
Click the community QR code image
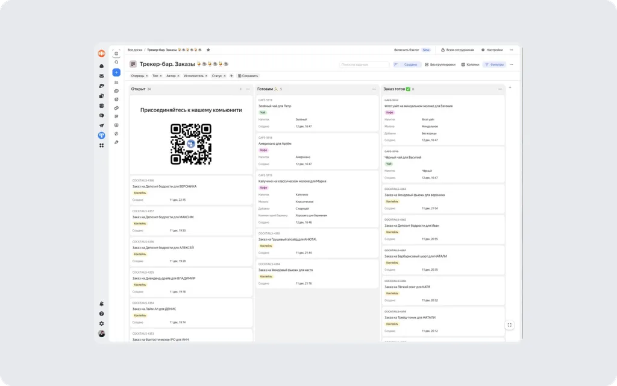(x=191, y=144)
